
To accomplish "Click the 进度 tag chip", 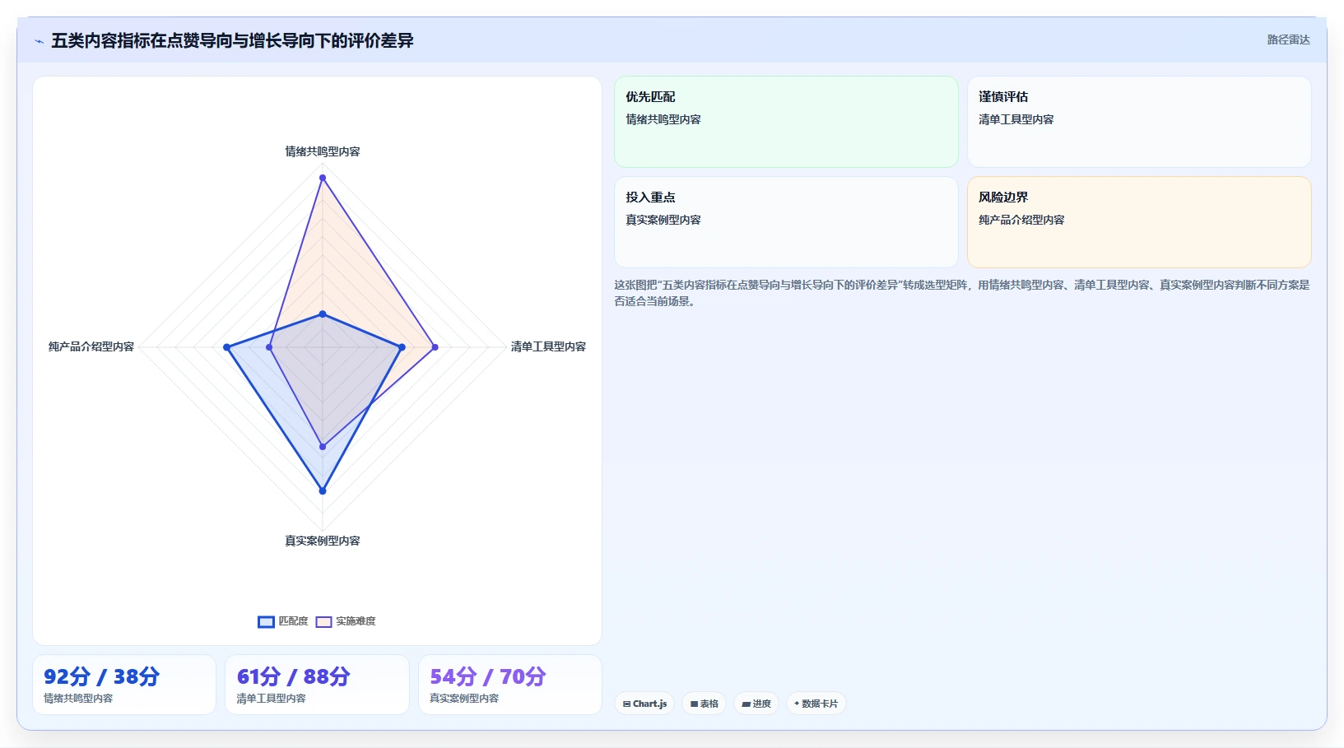I will coord(756,704).
